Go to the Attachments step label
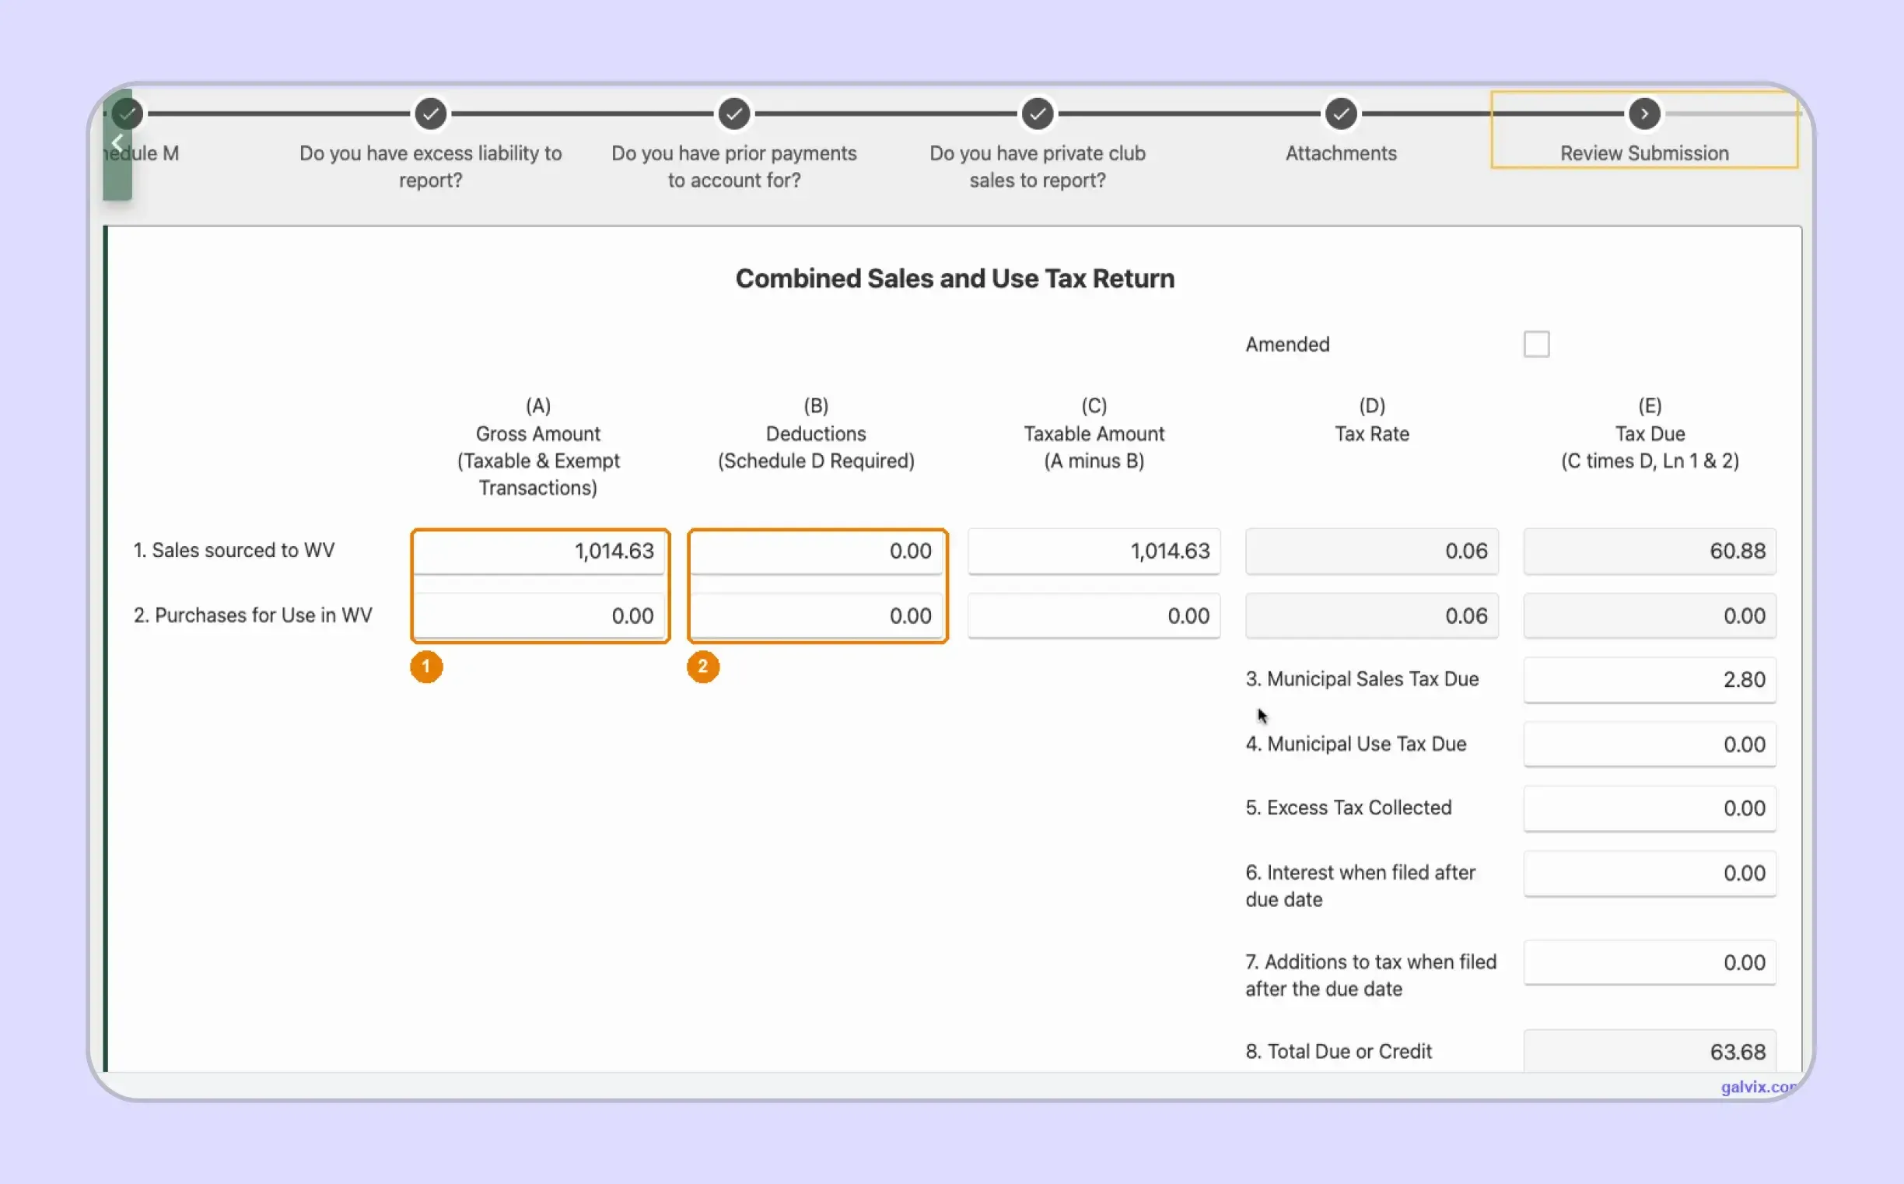1904x1184 pixels. pyautogui.click(x=1341, y=153)
